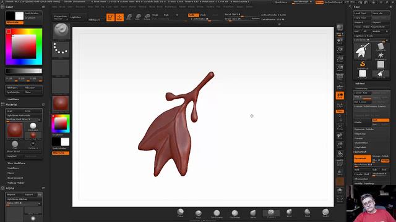This screenshot has width=396, height=222.
Task: Choose the SkinShade white sphere material
Action: (33, 126)
